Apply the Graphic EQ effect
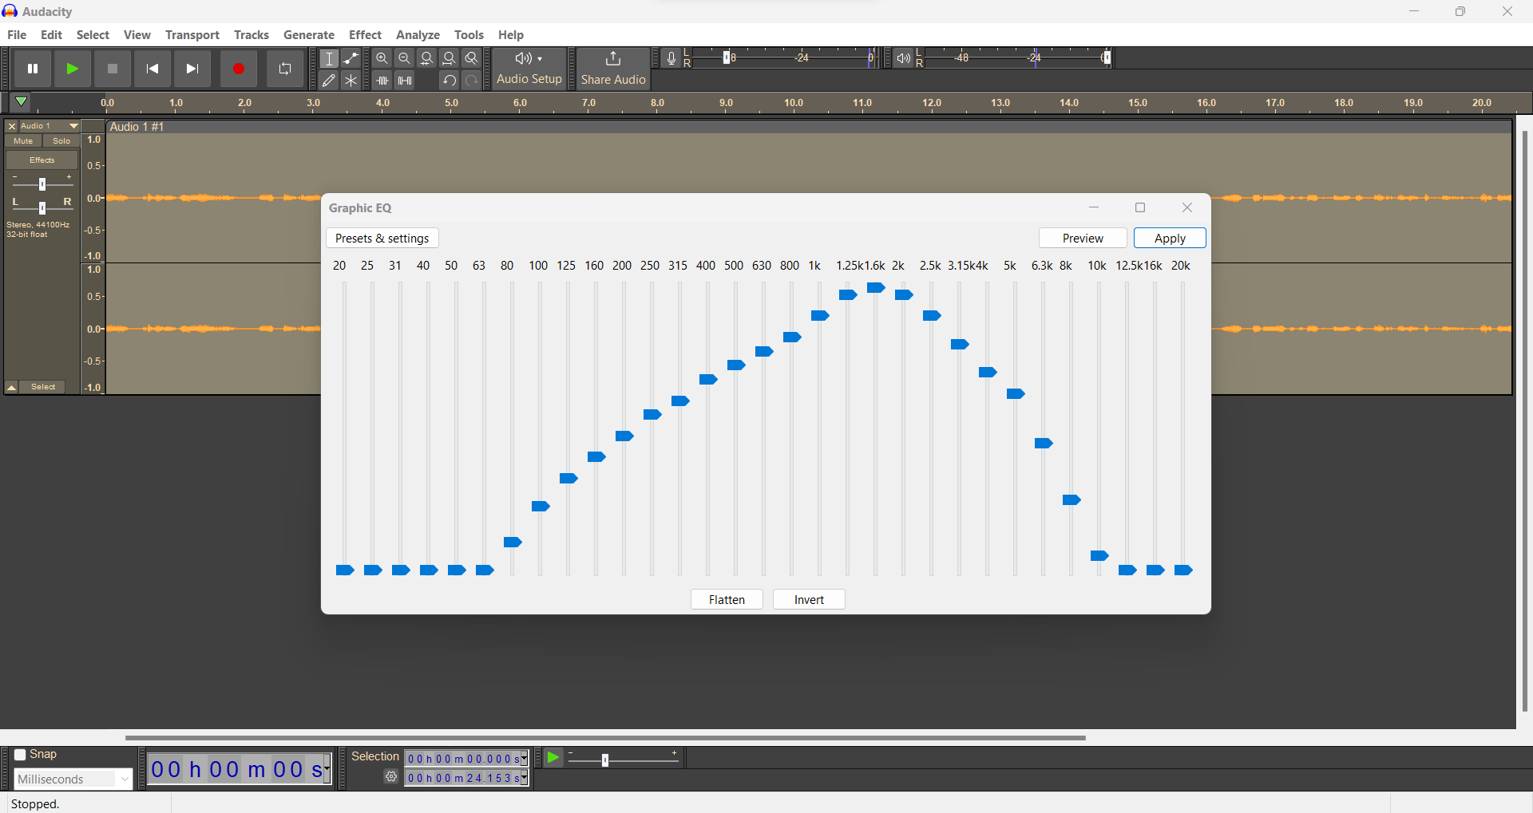 (x=1170, y=239)
